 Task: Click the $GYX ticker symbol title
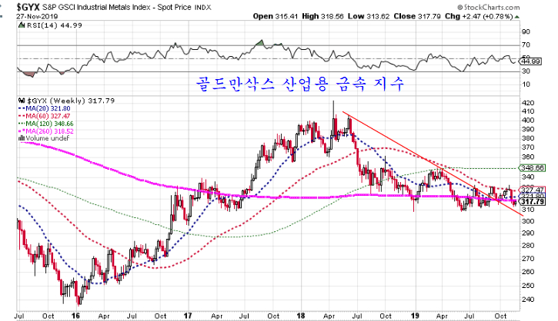click(28, 7)
